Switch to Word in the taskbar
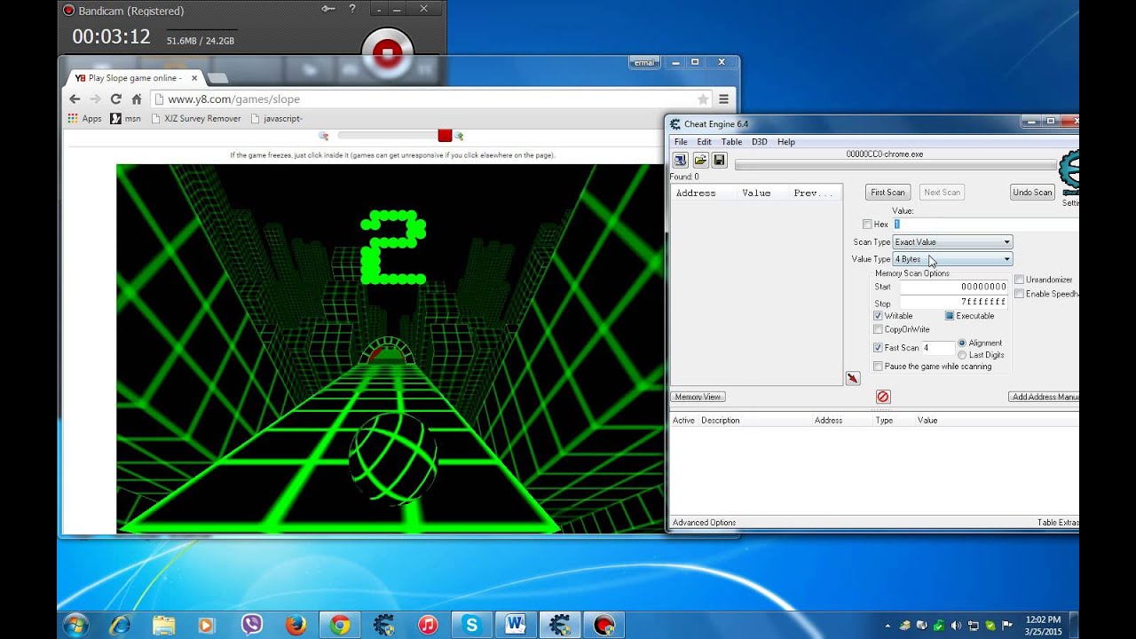1136x639 pixels. (x=516, y=625)
